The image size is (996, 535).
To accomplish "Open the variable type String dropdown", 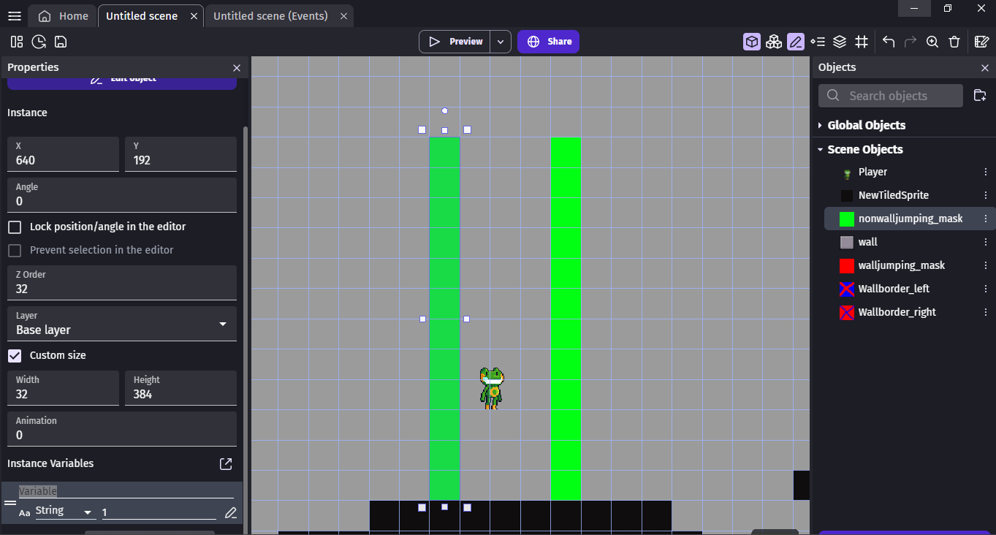I will pos(65,511).
